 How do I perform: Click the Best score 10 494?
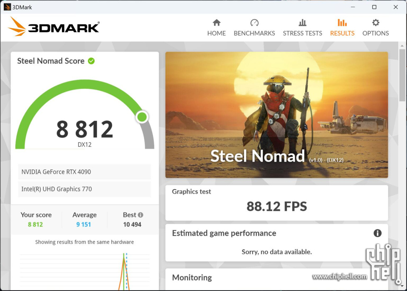132,224
